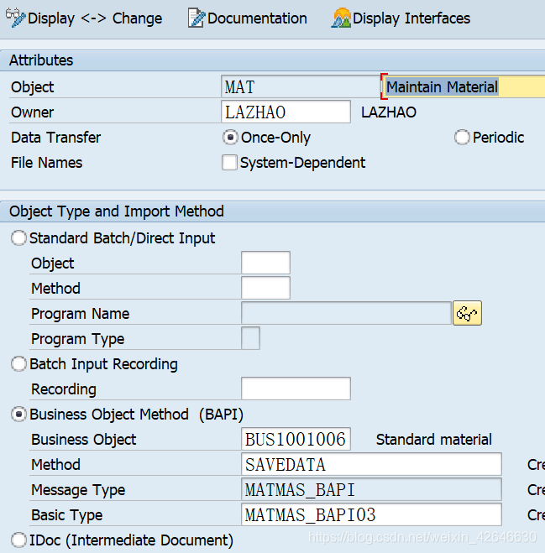The height and width of the screenshot is (553, 545).
Task: Click the Standard Batch Method input field
Action: tap(266, 288)
